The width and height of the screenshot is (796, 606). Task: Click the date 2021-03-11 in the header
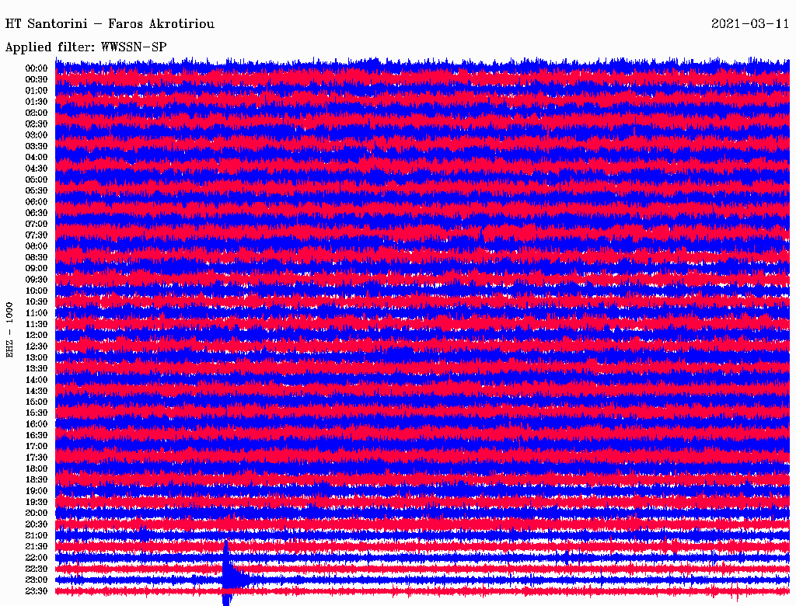(x=750, y=24)
